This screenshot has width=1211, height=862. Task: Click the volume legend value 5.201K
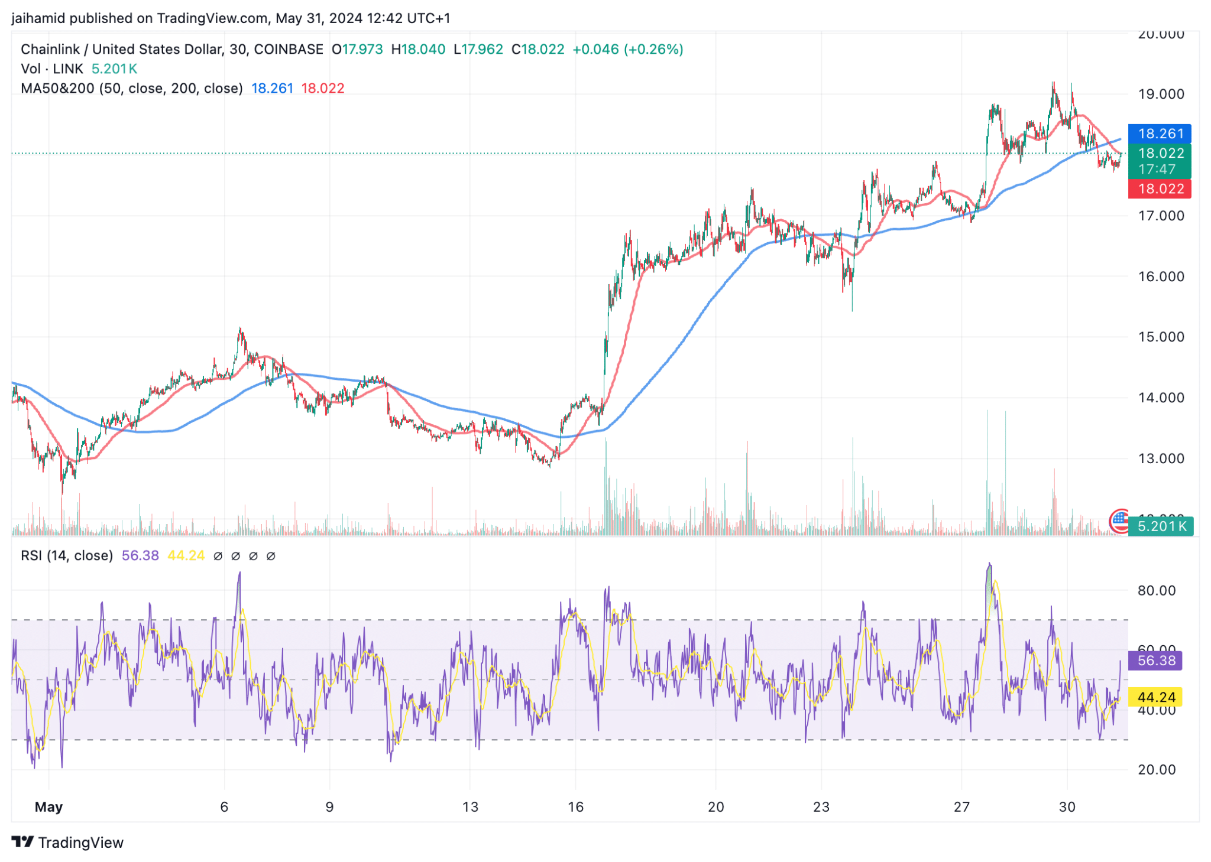click(x=114, y=69)
